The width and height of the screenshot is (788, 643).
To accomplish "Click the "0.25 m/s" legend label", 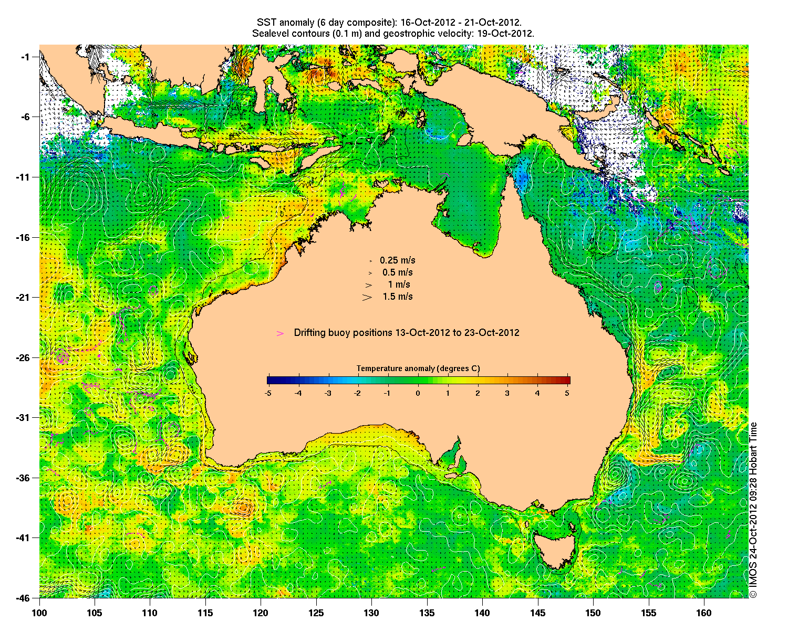I will click(x=398, y=260).
